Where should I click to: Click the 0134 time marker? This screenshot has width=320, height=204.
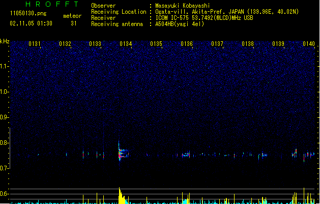click(126, 44)
